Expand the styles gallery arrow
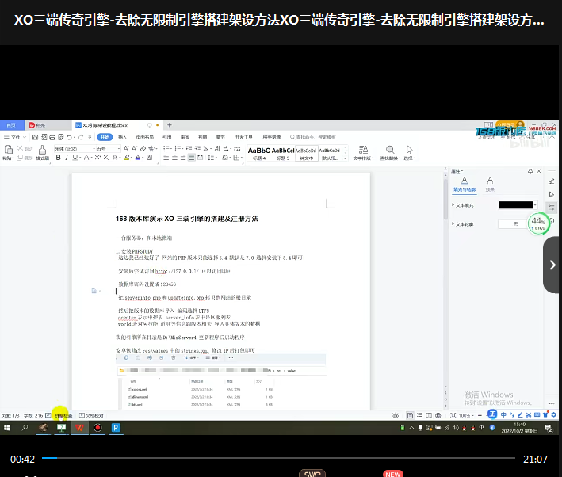 click(346, 158)
